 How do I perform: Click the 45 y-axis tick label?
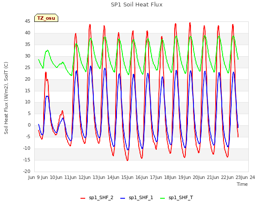(27, 21)
